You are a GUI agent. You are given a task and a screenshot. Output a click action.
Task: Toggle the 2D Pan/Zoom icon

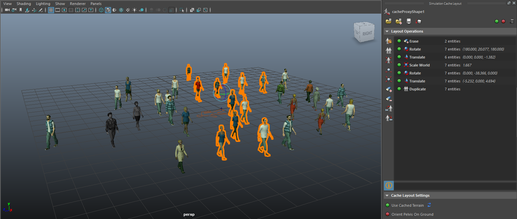coord(34,10)
